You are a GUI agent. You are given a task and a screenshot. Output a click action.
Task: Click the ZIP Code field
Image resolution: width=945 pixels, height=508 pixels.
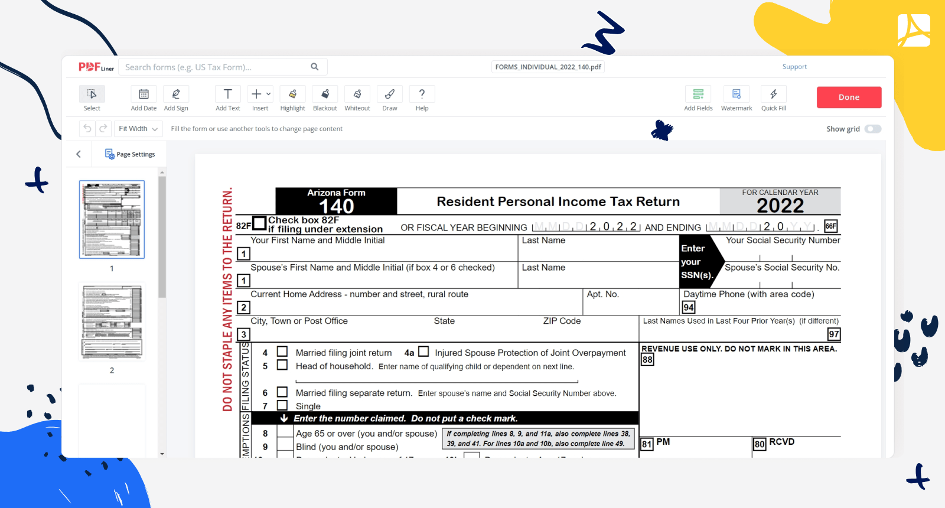(589, 330)
